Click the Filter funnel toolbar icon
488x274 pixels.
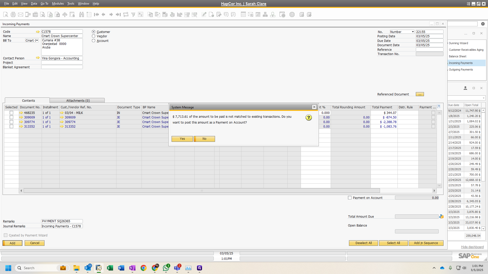133,14
